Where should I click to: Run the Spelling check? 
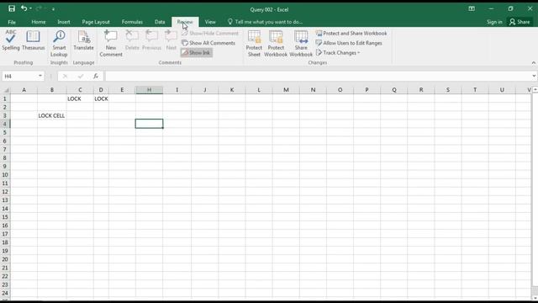tap(11, 40)
